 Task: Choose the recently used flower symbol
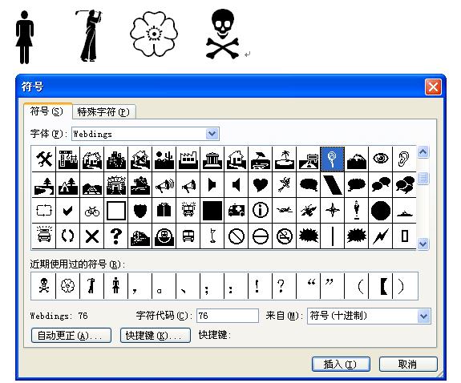[68, 286]
